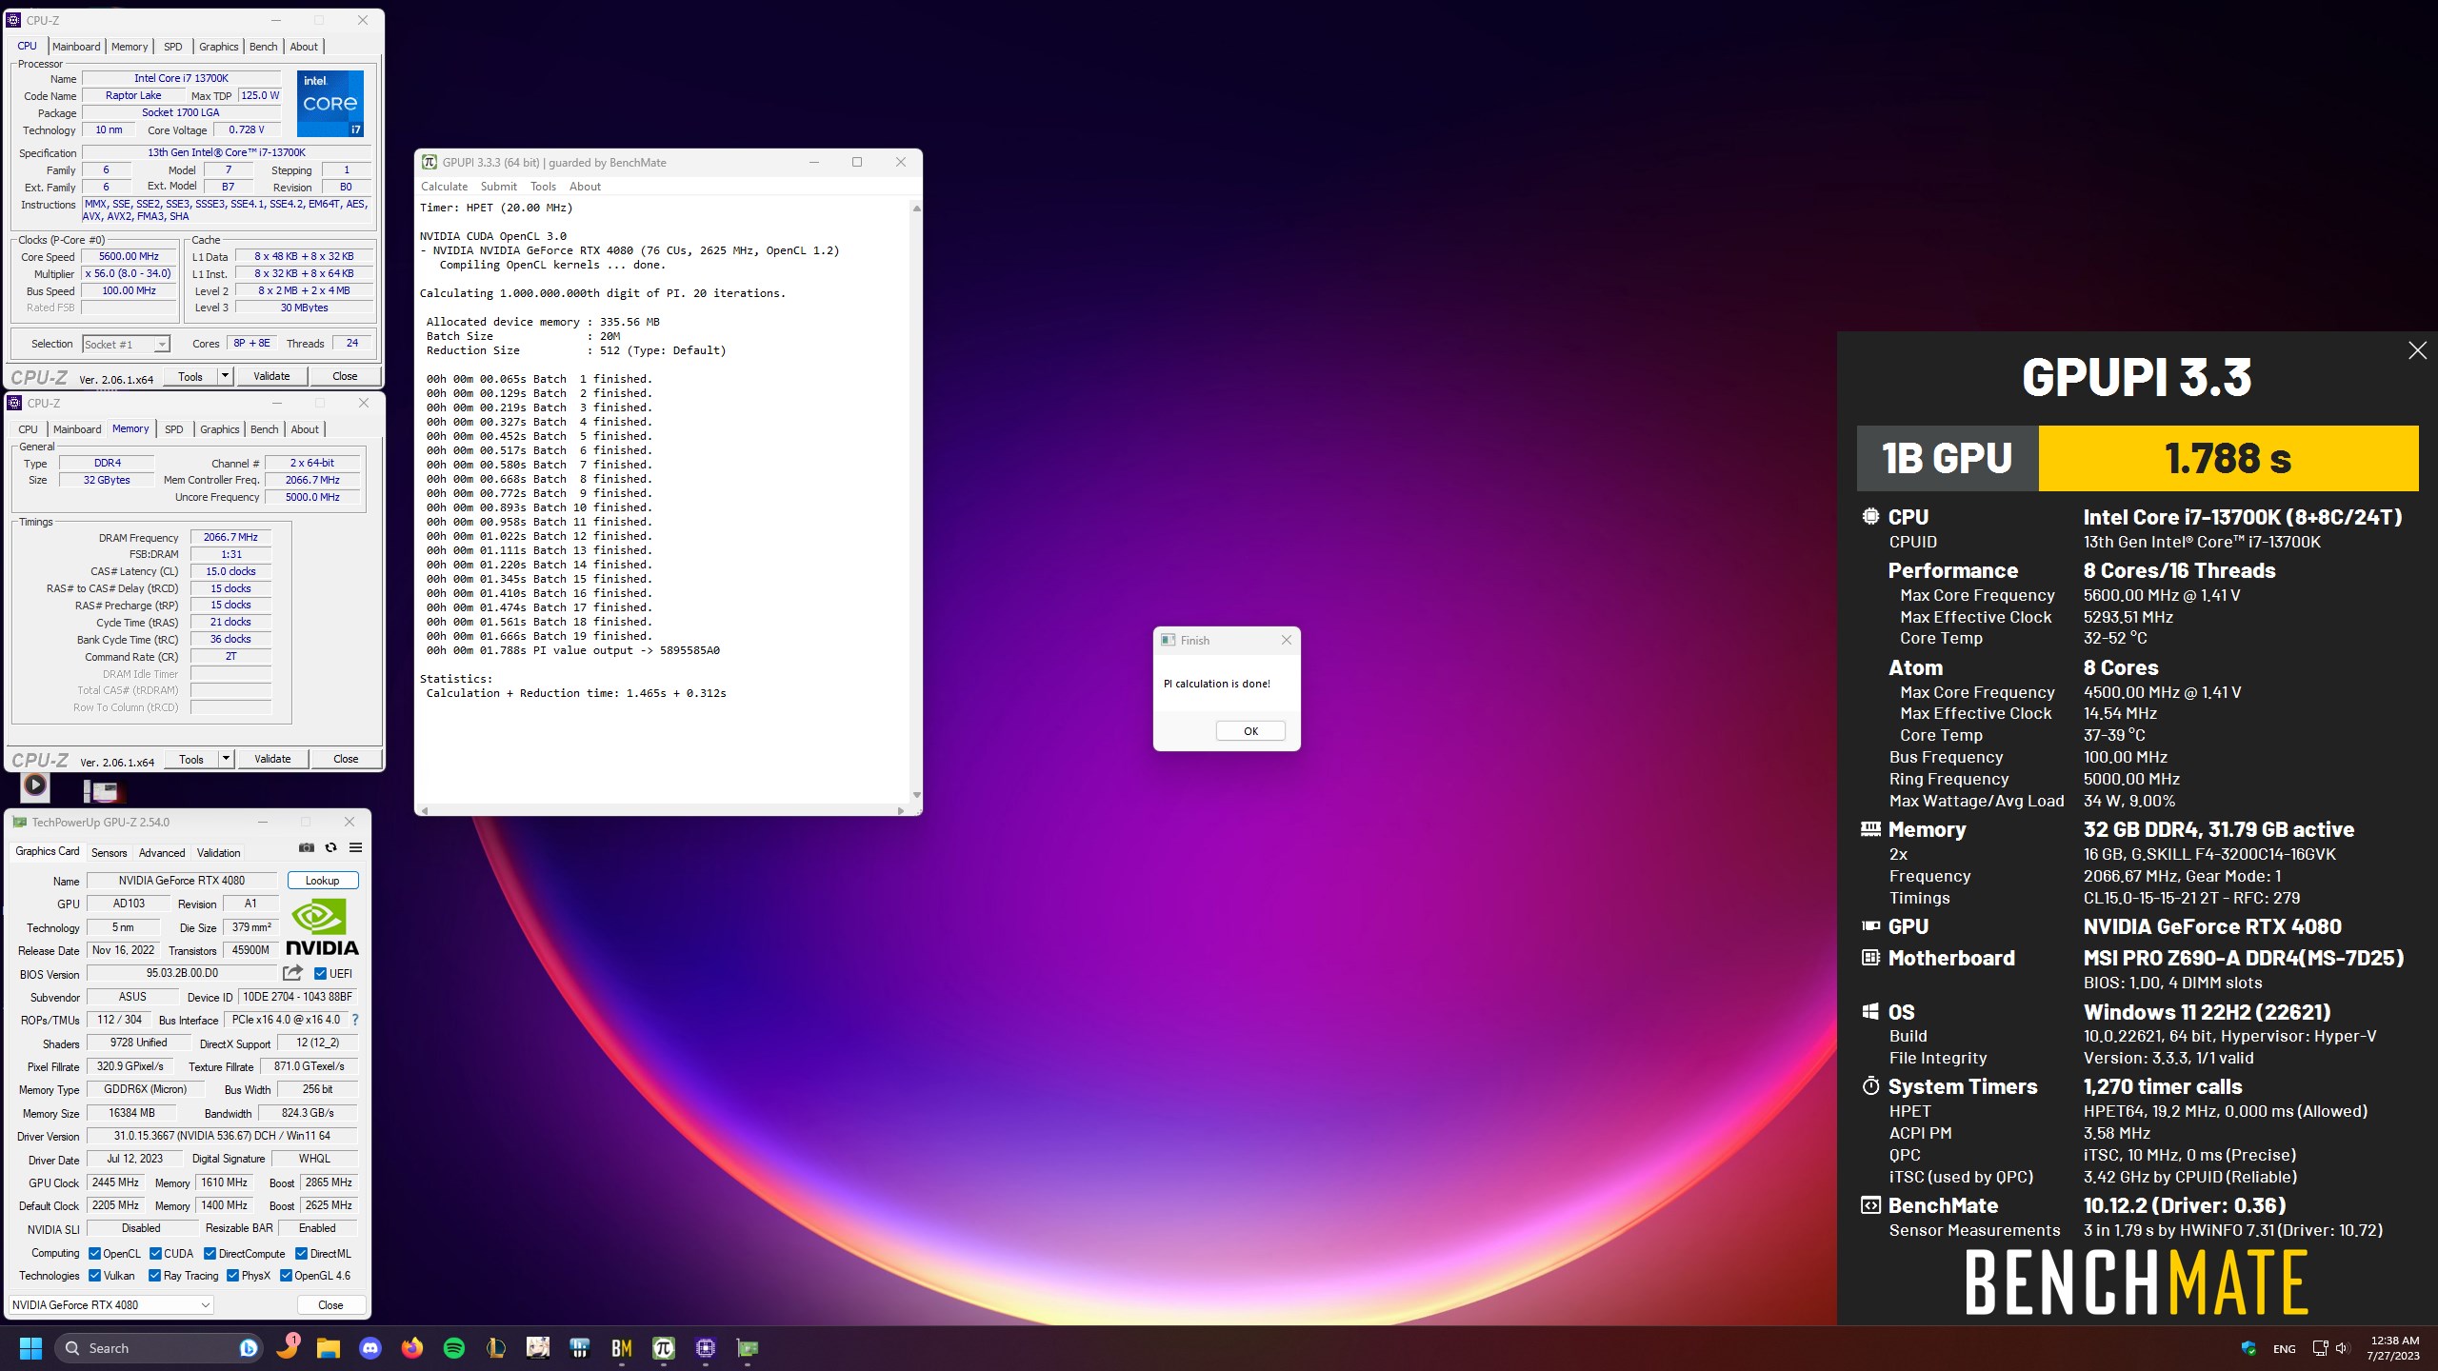This screenshot has width=2438, height=1371.
Task: Switch to CPU-Z purple chip taskbar icon
Action: (x=706, y=1348)
